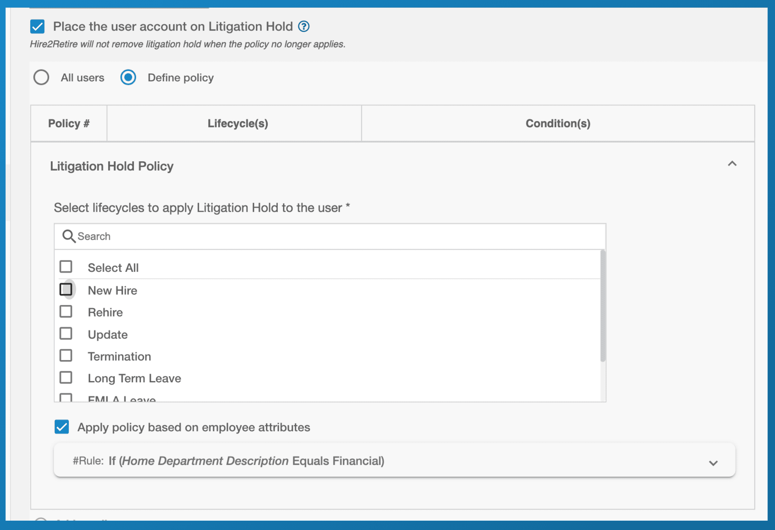Screen dimensions: 775x530
Task: Click the Policy # column header
Action: [69, 123]
